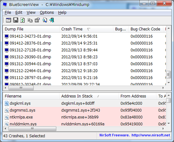
Task: Sort by the Address In Stack column header
Action: [x=89, y=96]
